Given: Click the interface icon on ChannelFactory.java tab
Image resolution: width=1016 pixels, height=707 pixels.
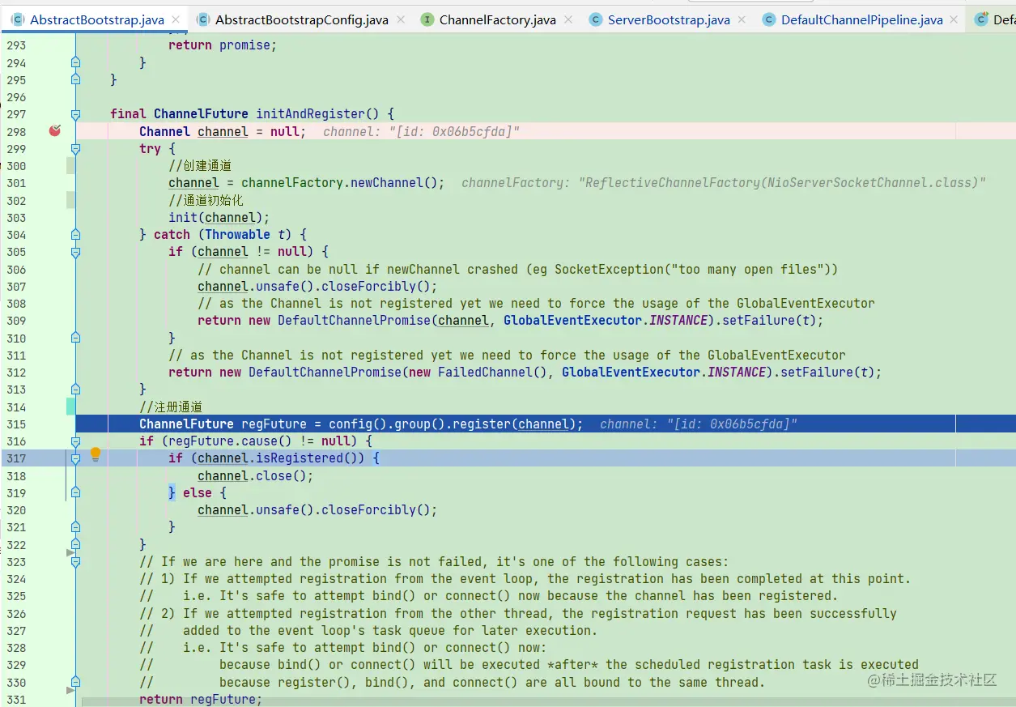Looking at the screenshot, I should pos(427,19).
